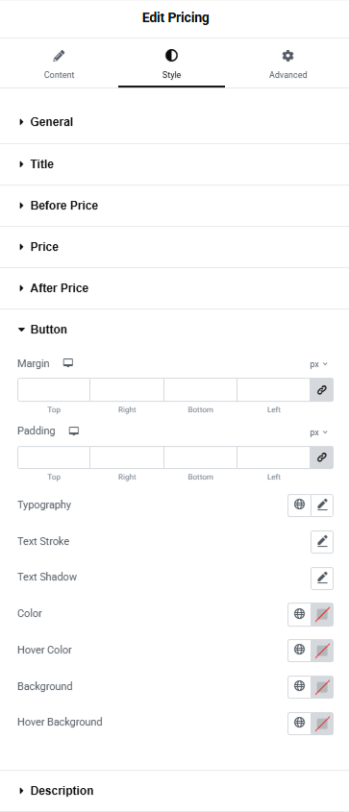This screenshot has width=349, height=812.
Task: Click globe icon beside Hover Color
Action: [x=299, y=651]
